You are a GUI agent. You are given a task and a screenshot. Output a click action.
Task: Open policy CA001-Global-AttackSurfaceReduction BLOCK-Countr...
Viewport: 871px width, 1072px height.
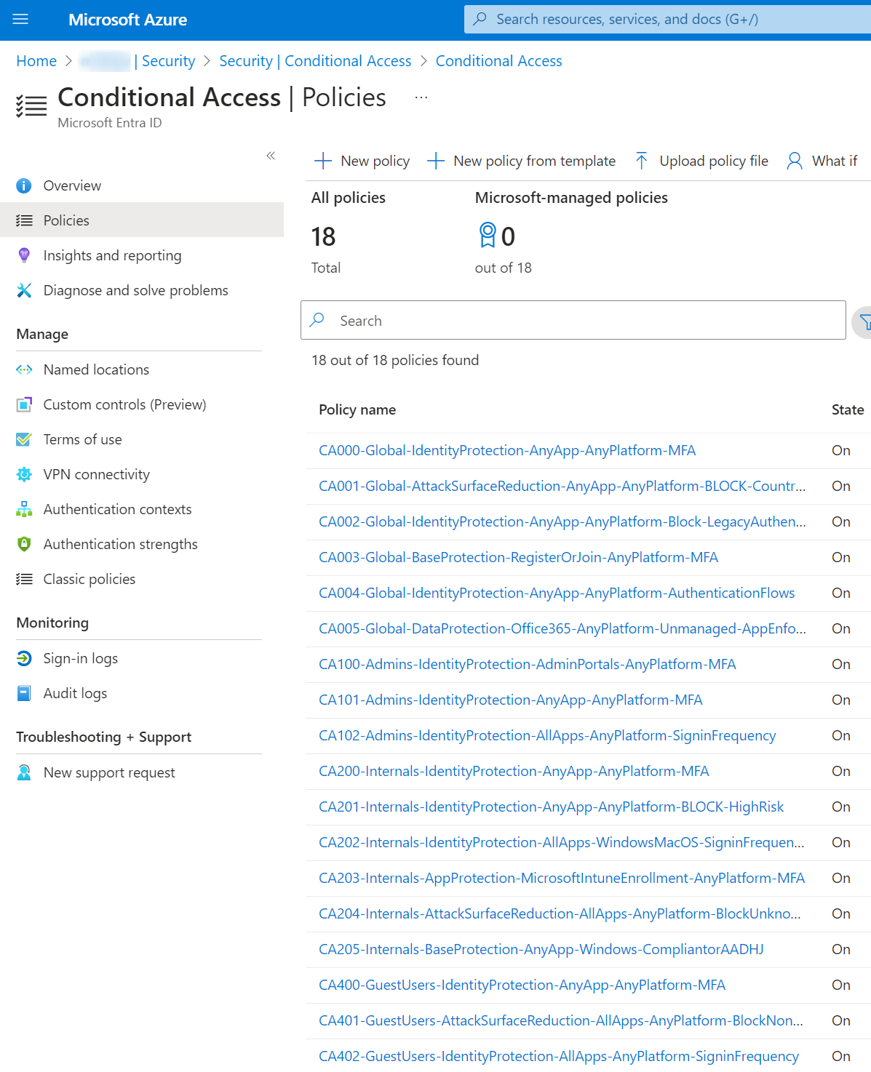pyautogui.click(x=562, y=487)
